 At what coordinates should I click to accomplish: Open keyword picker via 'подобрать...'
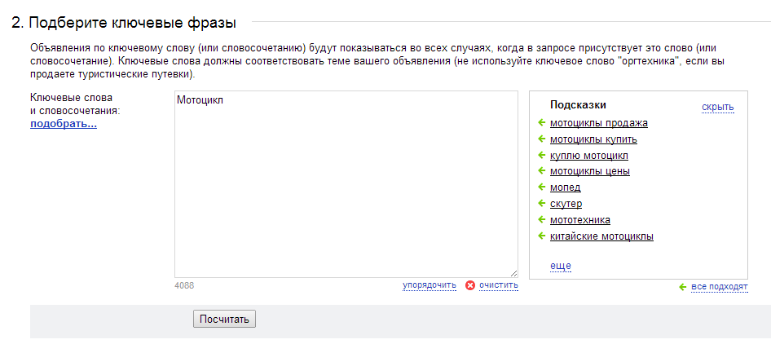point(64,124)
